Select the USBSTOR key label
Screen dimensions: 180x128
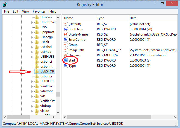tap(47, 71)
